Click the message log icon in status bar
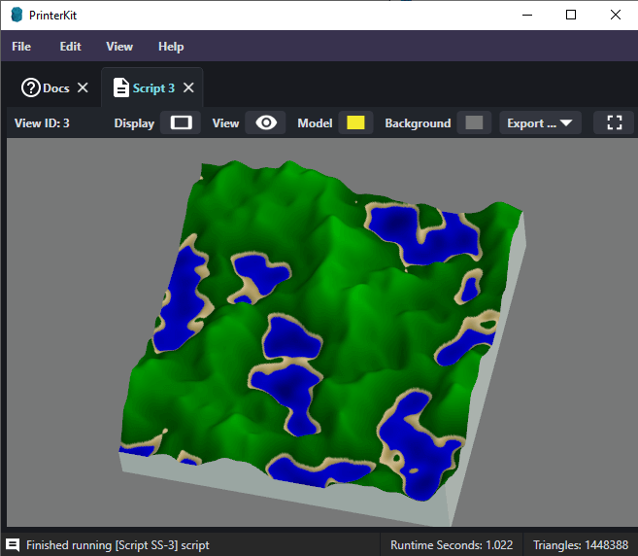638x556 pixels. click(13, 544)
